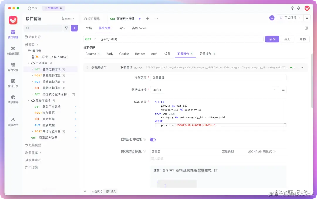Switch to the 高级 Mock tab

(139, 28)
